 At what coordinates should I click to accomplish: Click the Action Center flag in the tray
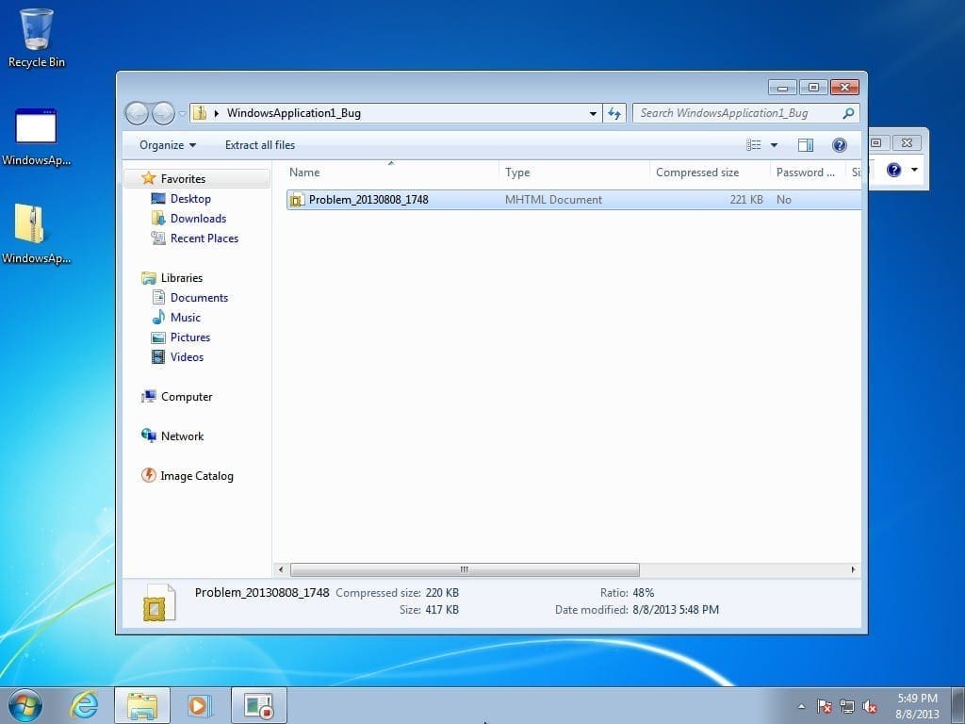pos(824,705)
